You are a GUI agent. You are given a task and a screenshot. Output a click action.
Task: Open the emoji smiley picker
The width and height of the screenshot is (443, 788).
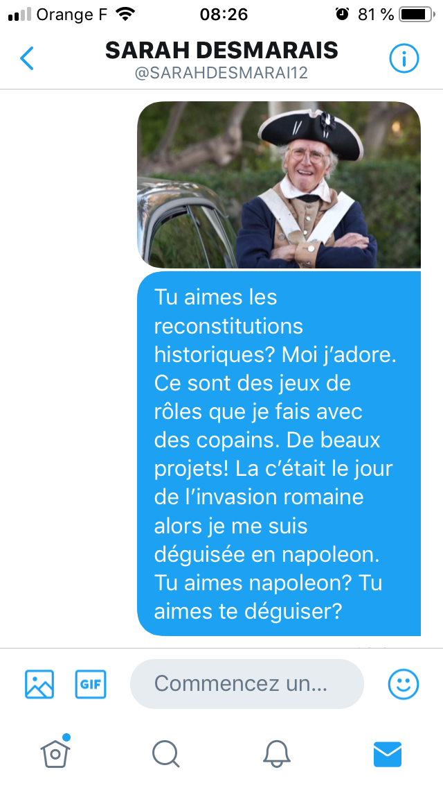pyautogui.click(x=404, y=684)
